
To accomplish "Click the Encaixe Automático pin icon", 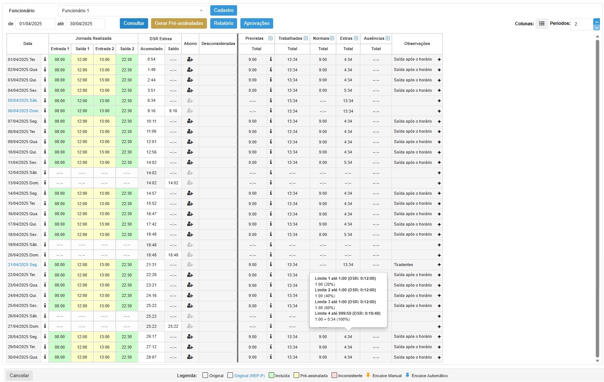I will tap(407, 375).
